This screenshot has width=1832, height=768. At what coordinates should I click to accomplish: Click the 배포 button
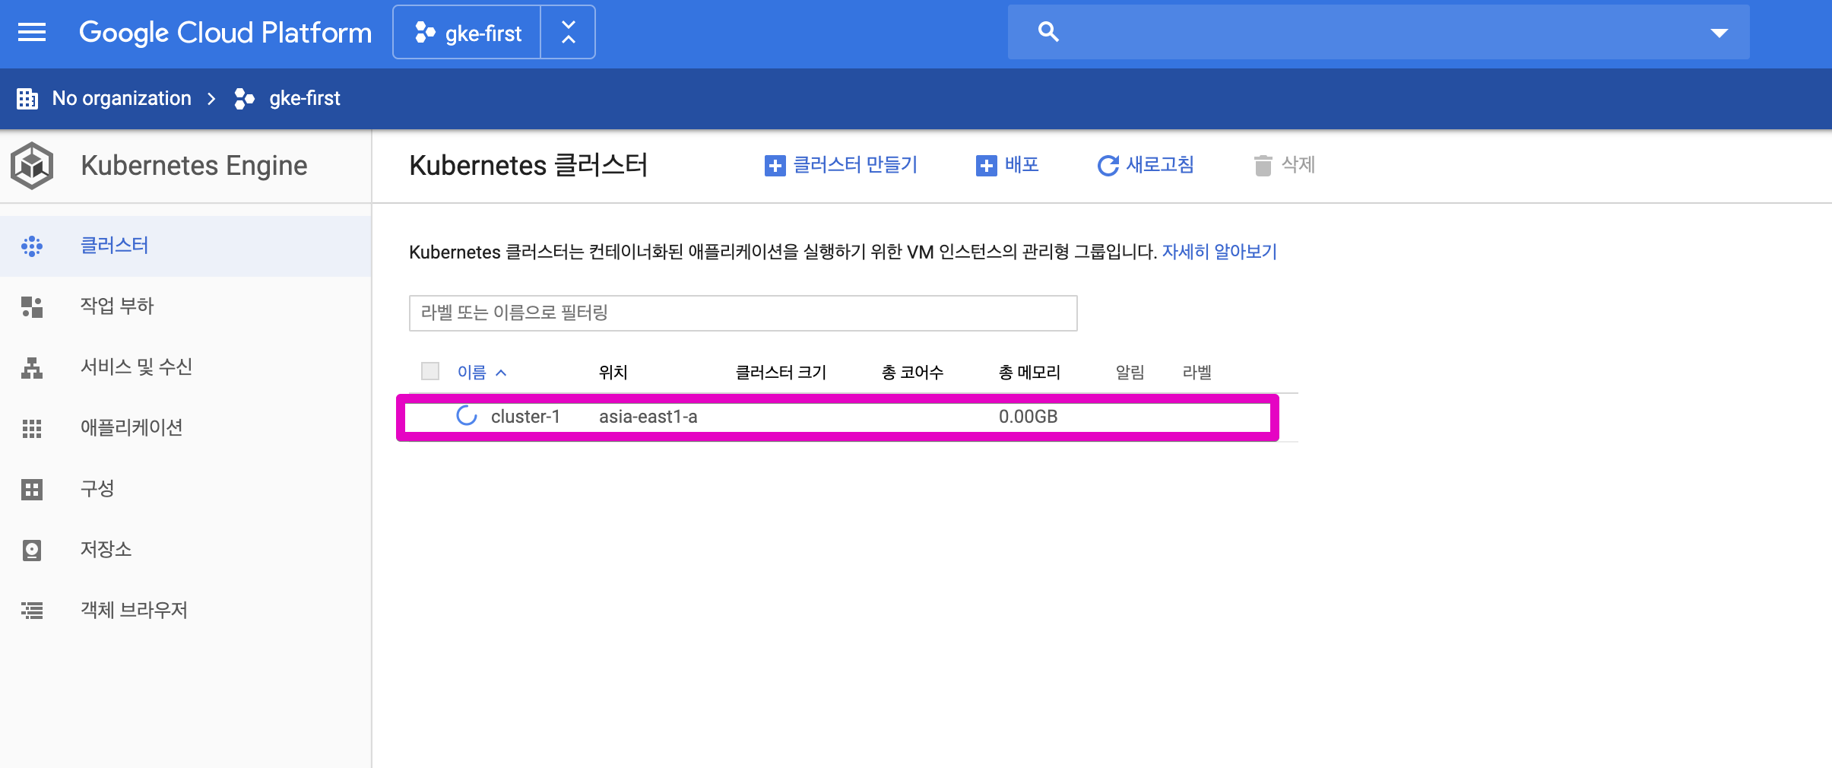[x=1007, y=165]
